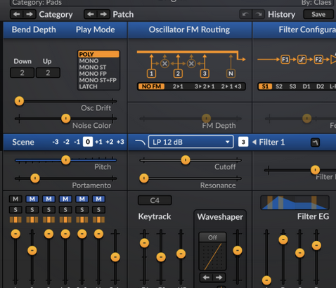Click the low-pass curve icon beside filter type
Image resolution: width=336 pixels, height=288 pixels.
click(140, 142)
